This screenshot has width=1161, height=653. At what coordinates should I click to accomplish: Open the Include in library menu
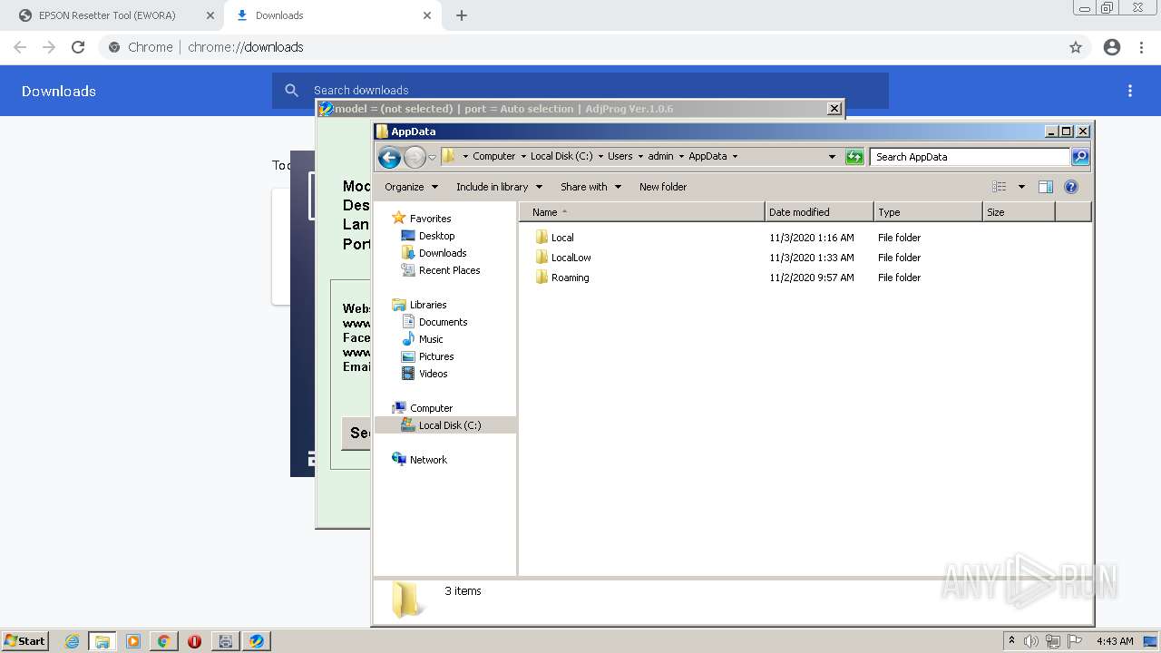499,187
